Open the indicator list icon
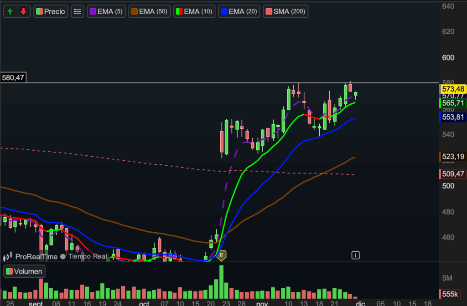The image size is (467, 306). [78, 11]
